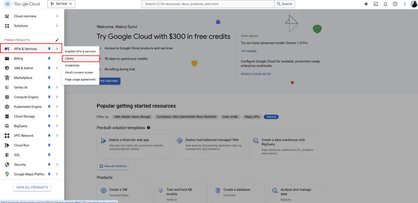Click the Billing card icon
This screenshot has width=418, height=203.
pos(7,59)
